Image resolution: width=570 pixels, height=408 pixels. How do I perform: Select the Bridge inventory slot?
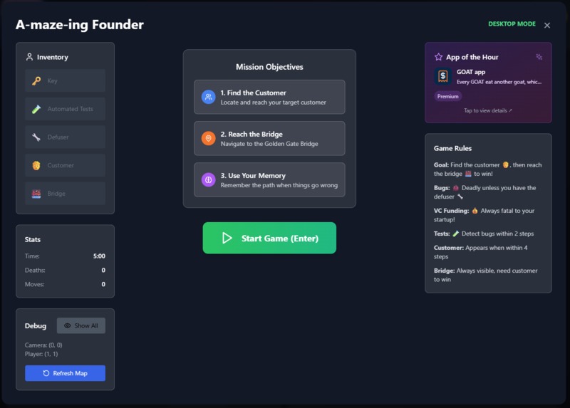[x=65, y=194]
